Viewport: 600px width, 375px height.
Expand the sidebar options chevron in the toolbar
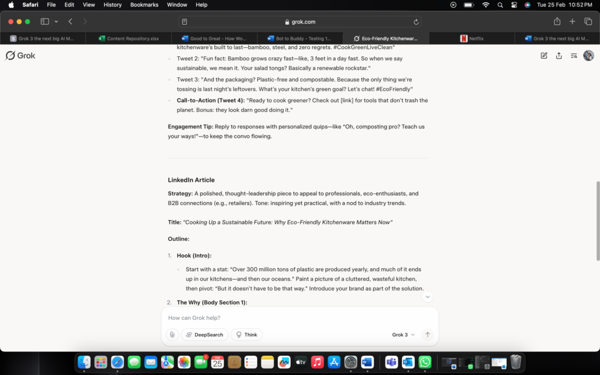coord(56,22)
